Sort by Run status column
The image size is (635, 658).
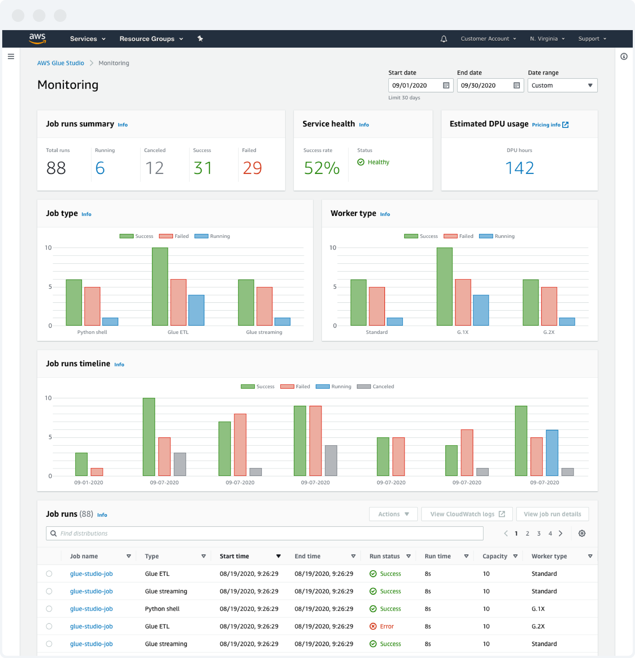408,556
